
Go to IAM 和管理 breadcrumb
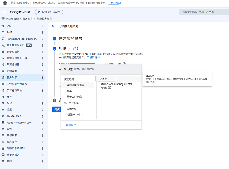(12, 19)
